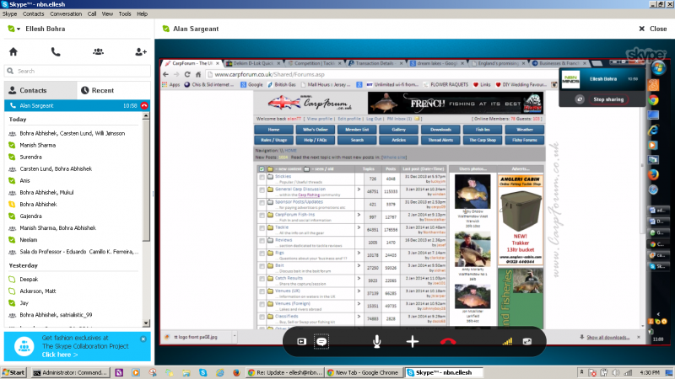Launch Firefox from taskbar quick launch
Image resolution: width=675 pixels, height=379 pixels.
[236, 372]
